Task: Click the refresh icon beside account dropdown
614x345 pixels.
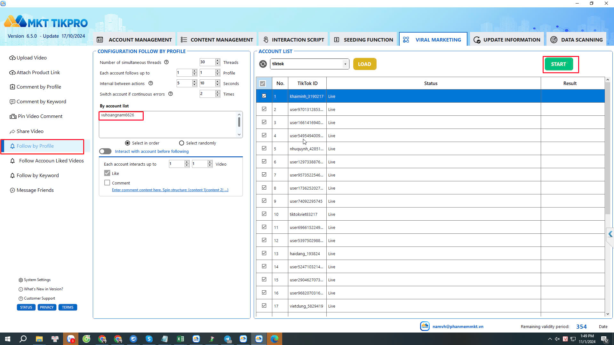Action: click(x=263, y=64)
